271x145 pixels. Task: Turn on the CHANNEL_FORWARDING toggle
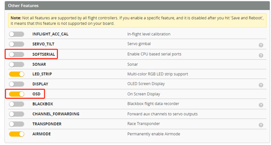16,114
